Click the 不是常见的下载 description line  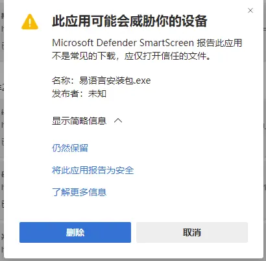pyautogui.click(x=84, y=56)
